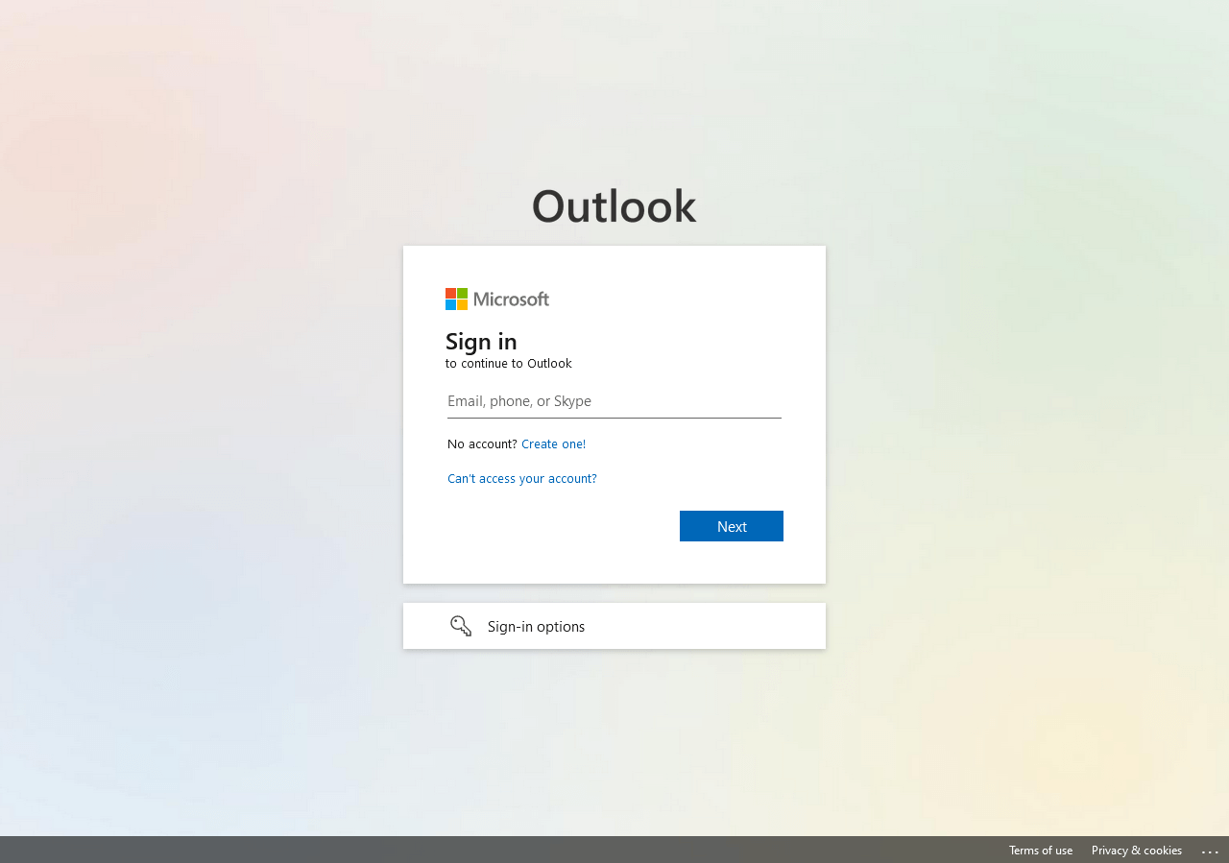Screen dimensions: 1229x863
Task: Click the Microsoft four-color square logo
Action: pyautogui.click(x=456, y=300)
